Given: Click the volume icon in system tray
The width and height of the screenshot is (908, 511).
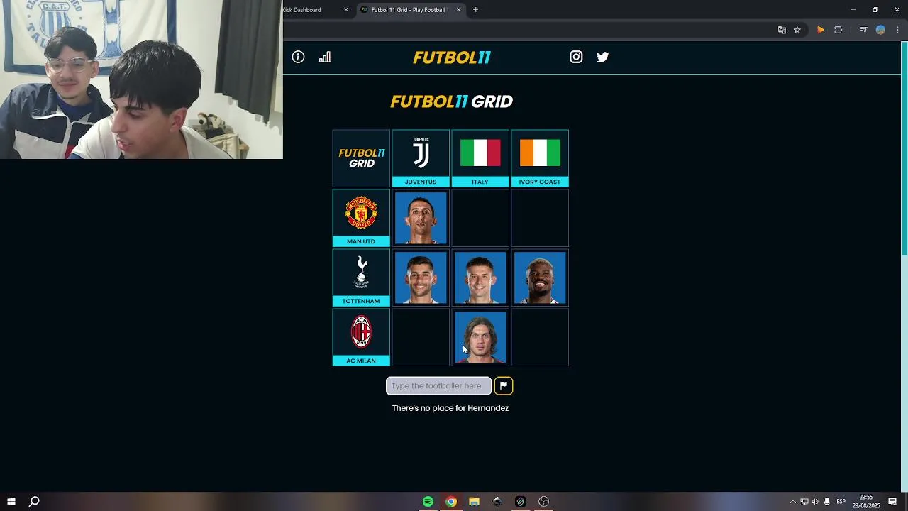Looking at the screenshot, I should [815, 502].
